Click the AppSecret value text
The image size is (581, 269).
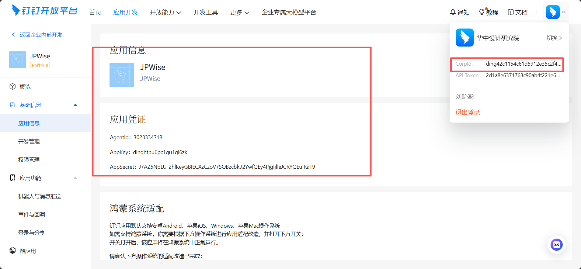coord(227,167)
